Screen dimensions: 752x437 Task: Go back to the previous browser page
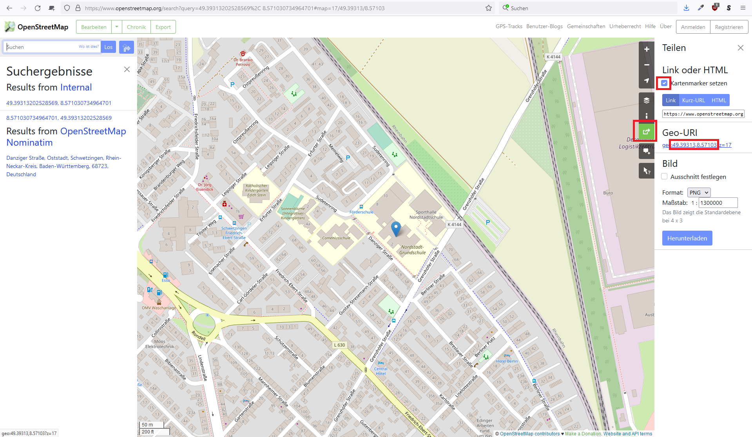[x=9, y=8]
